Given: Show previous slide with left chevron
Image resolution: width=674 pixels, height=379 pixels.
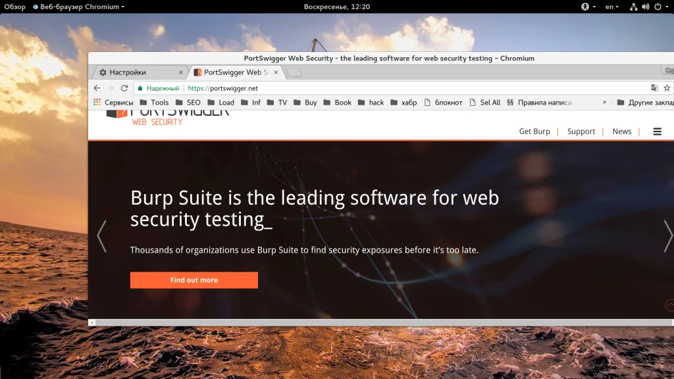Looking at the screenshot, I should coord(102,236).
